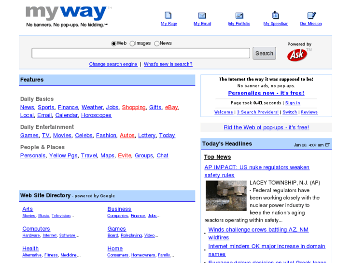351x263 pixels.
Task: Open the Calendar link
Action: (x=67, y=115)
